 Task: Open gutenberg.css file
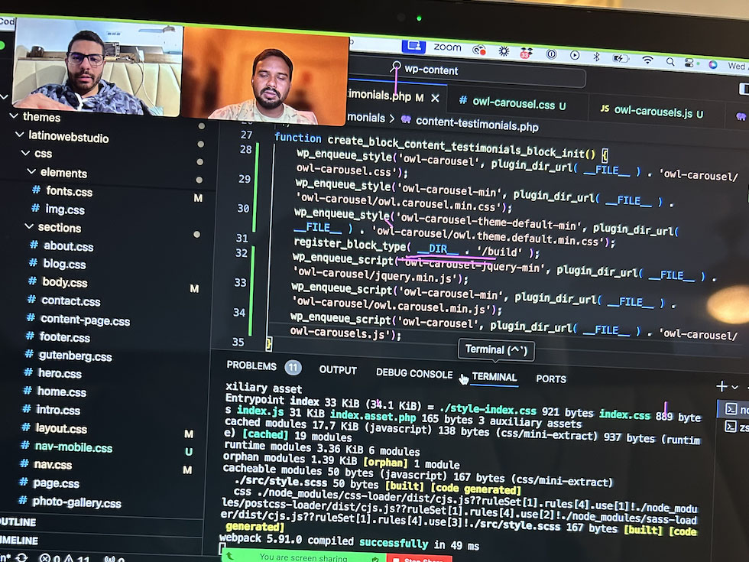click(75, 356)
